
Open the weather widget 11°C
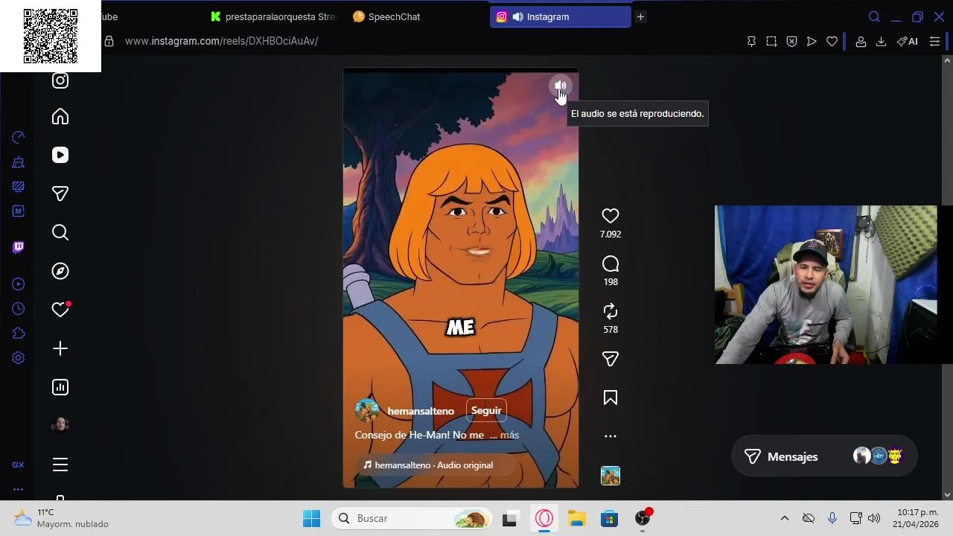pos(61,518)
